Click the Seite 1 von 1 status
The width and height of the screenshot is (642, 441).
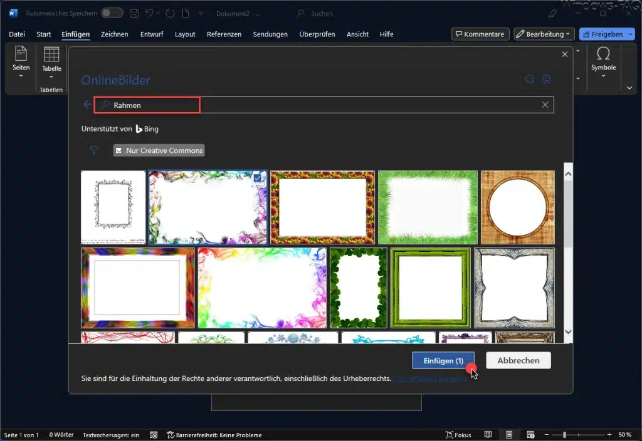pyautogui.click(x=21, y=435)
